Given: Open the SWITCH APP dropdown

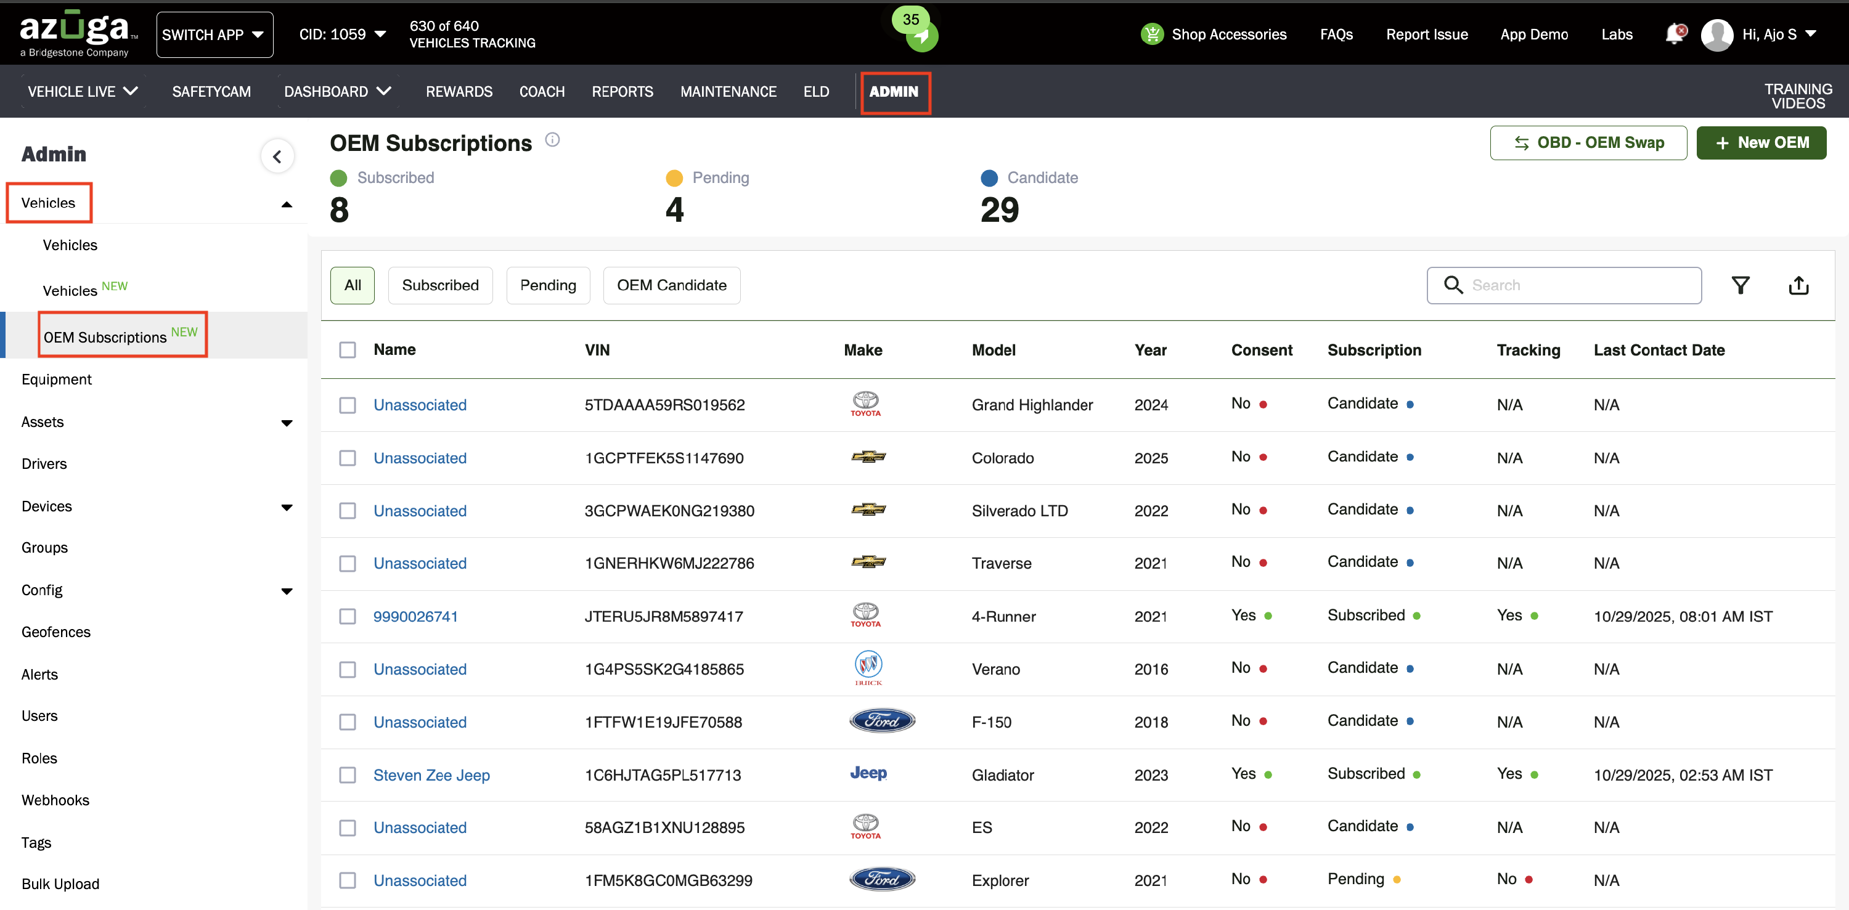Looking at the screenshot, I should click(214, 35).
